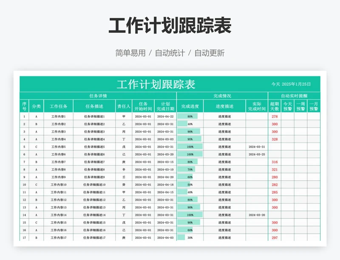
Task: Click the 今天 2025年1月25日 date cell
Action: (x=291, y=84)
